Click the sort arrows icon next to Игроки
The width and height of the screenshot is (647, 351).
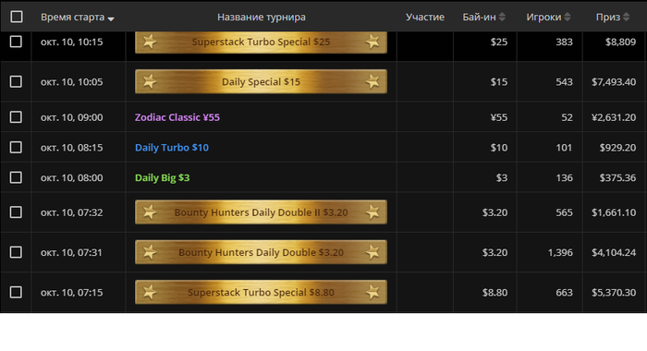(x=568, y=17)
